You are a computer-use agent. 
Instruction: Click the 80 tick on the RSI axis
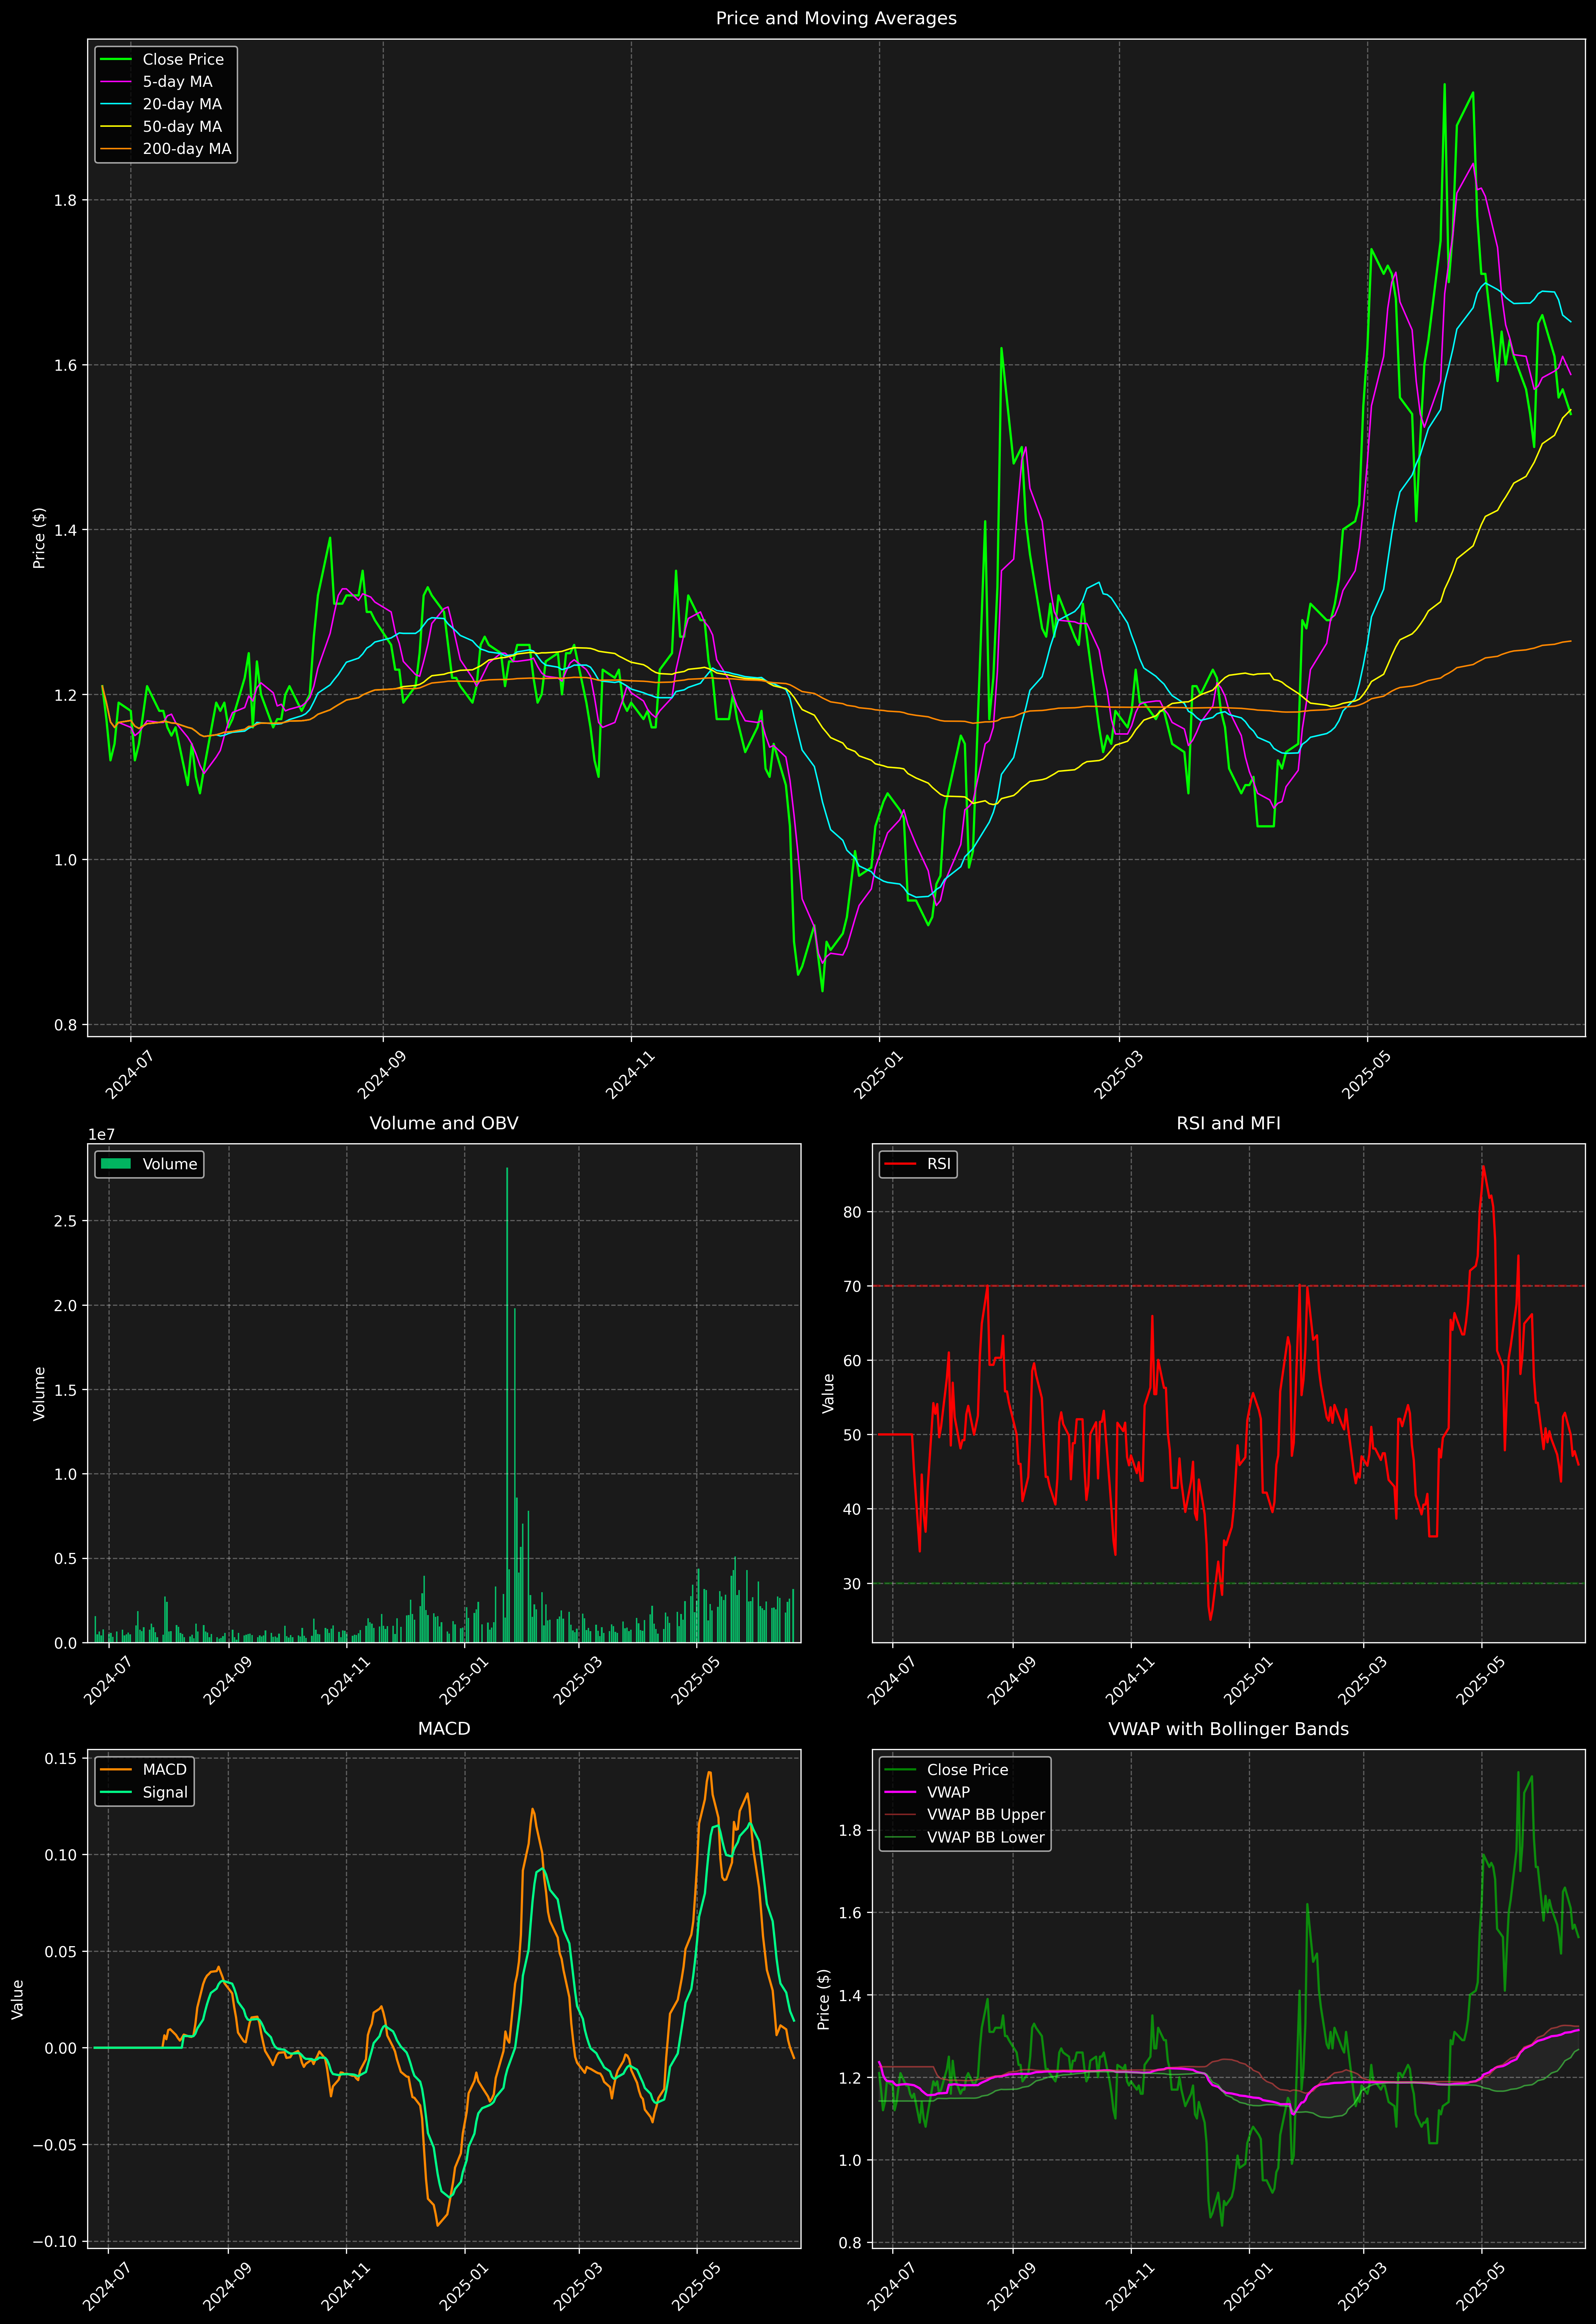point(852,1212)
